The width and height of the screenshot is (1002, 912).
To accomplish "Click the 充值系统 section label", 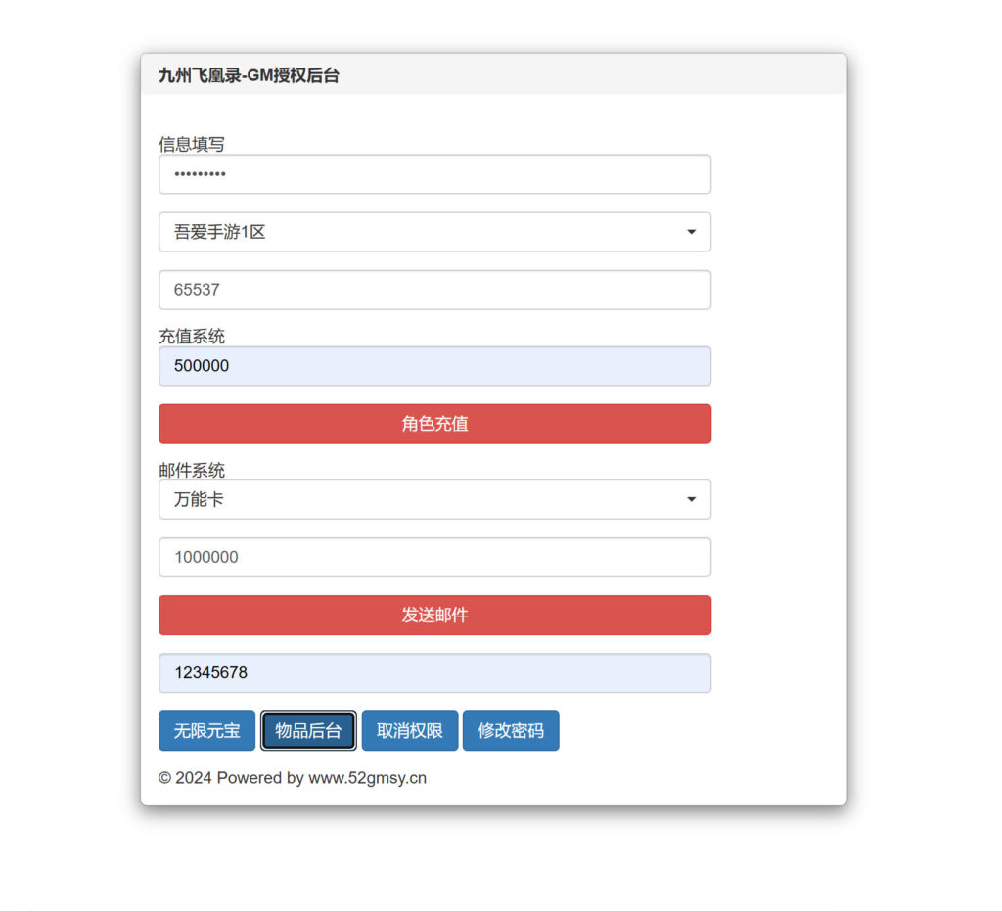I will click(x=192, y=336).
